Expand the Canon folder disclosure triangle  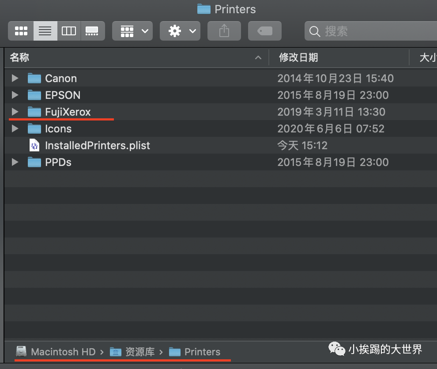(x=15, y=78)
